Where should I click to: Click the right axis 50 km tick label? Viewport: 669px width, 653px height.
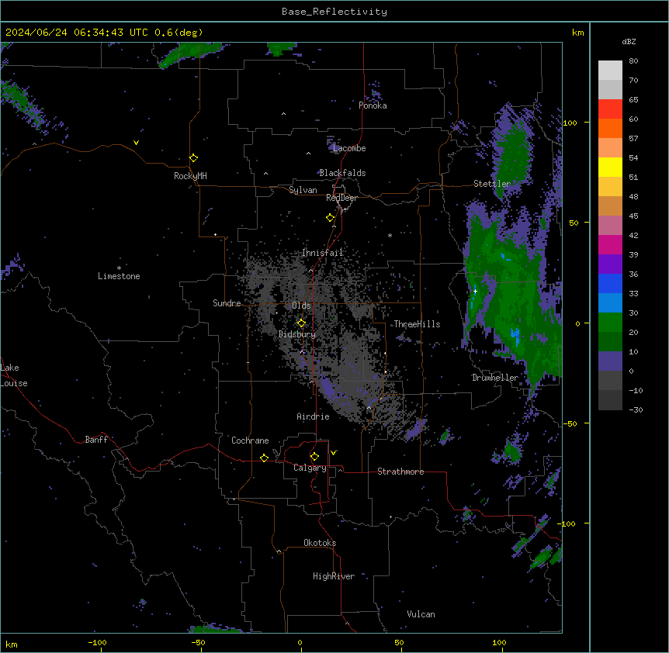coord(574,223)
